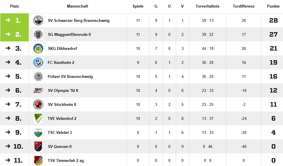Click the TVE Veltenhof 2 shield logo

[x=38, y=118]
